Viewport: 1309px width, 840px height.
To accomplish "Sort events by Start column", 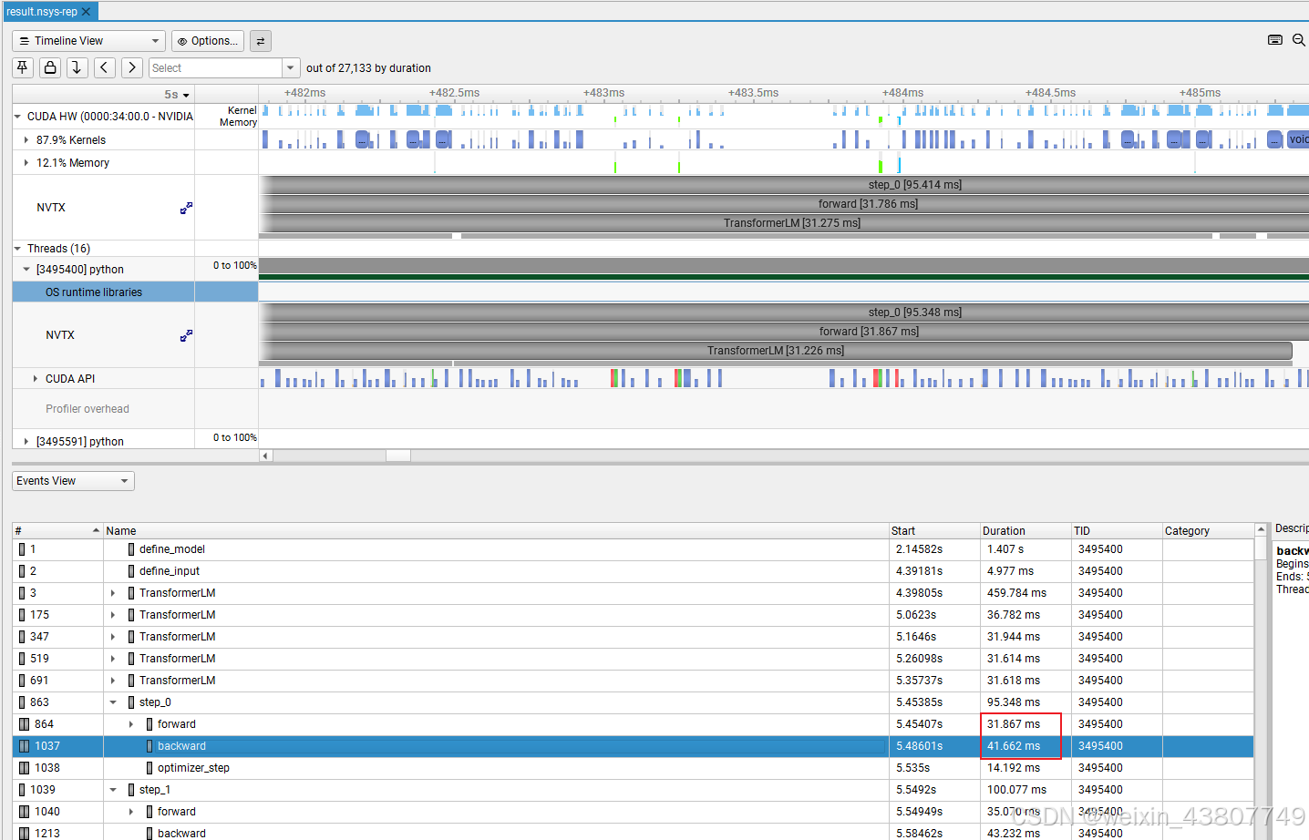I will tap(934, 531).
